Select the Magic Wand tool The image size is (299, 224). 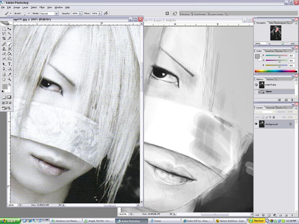[x=9, y=34]
